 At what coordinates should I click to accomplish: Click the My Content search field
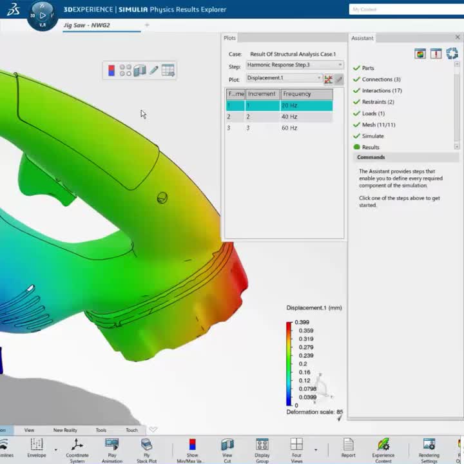(x=406, y=9)
